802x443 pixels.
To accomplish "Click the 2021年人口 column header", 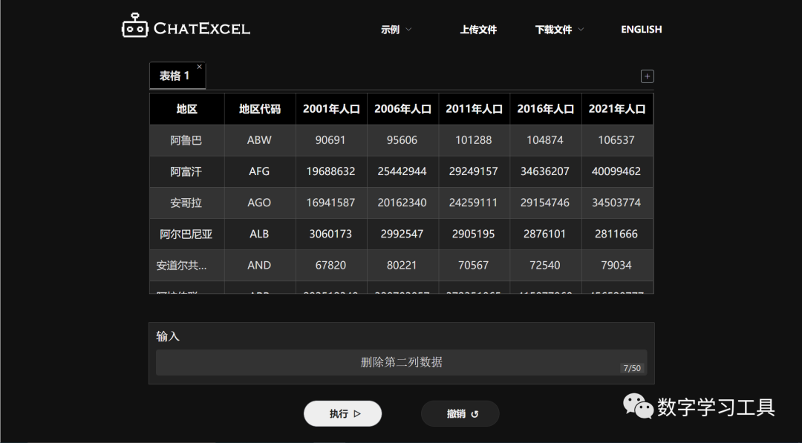I will [x=617, y=109].
